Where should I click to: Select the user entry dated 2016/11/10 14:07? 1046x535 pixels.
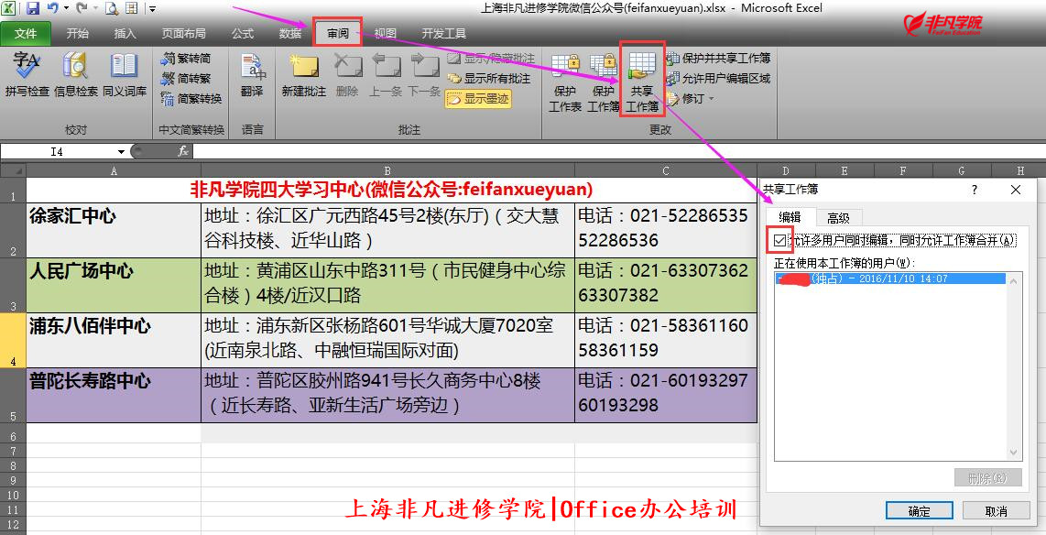click(890, 278)
